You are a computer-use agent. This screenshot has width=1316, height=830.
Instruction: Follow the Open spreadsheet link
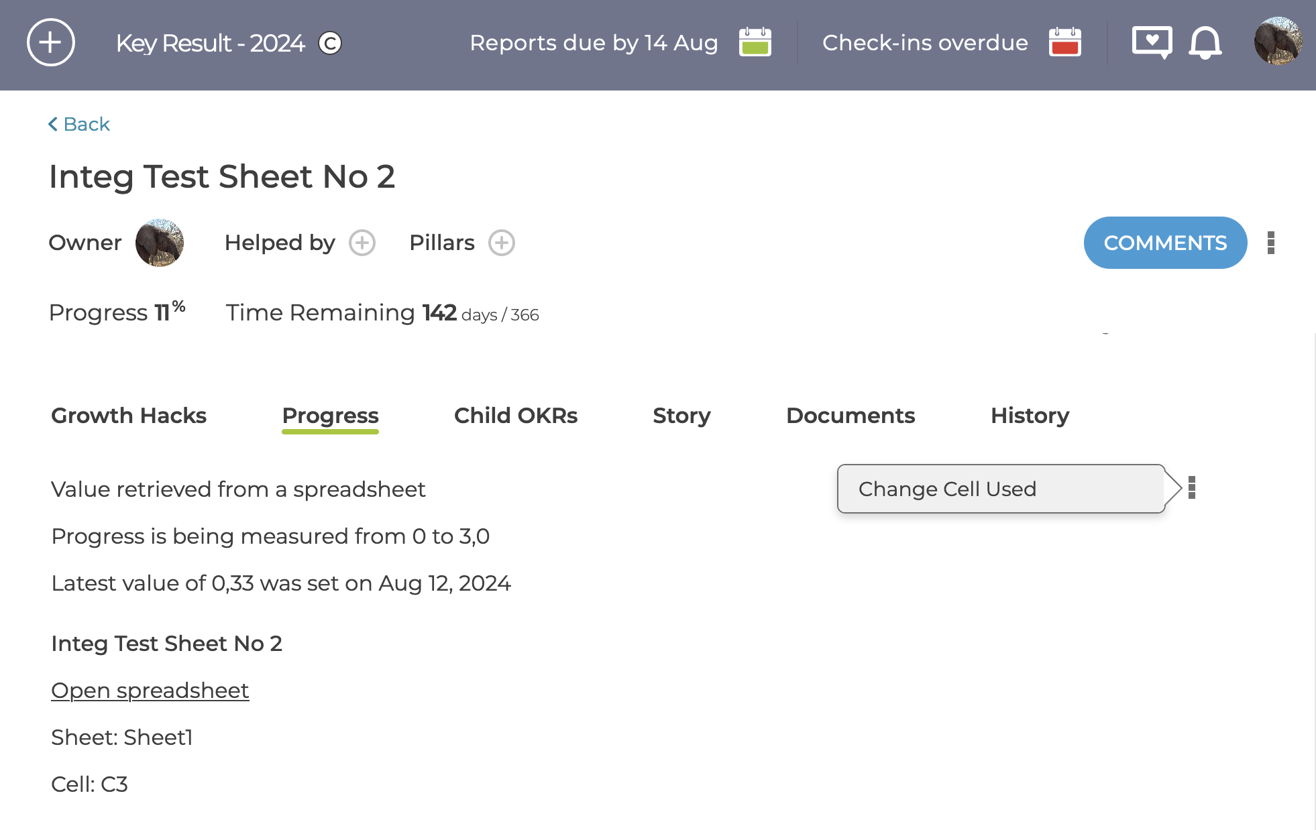(x=150, y=691)
